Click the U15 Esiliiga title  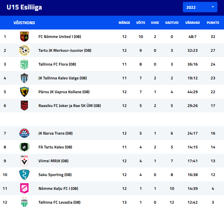[x=24, y=7]
